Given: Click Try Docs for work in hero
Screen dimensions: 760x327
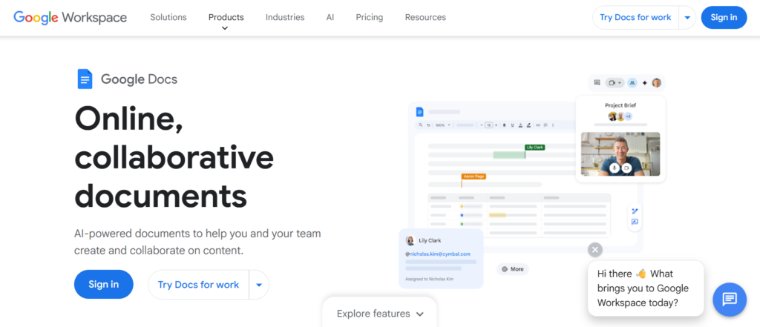Looking at the screenshot, I should 198,284.
